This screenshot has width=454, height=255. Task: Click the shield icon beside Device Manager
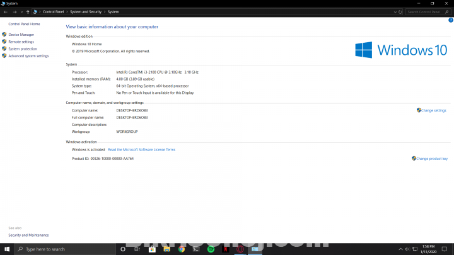pyautogui.click(x=4, y=35)
